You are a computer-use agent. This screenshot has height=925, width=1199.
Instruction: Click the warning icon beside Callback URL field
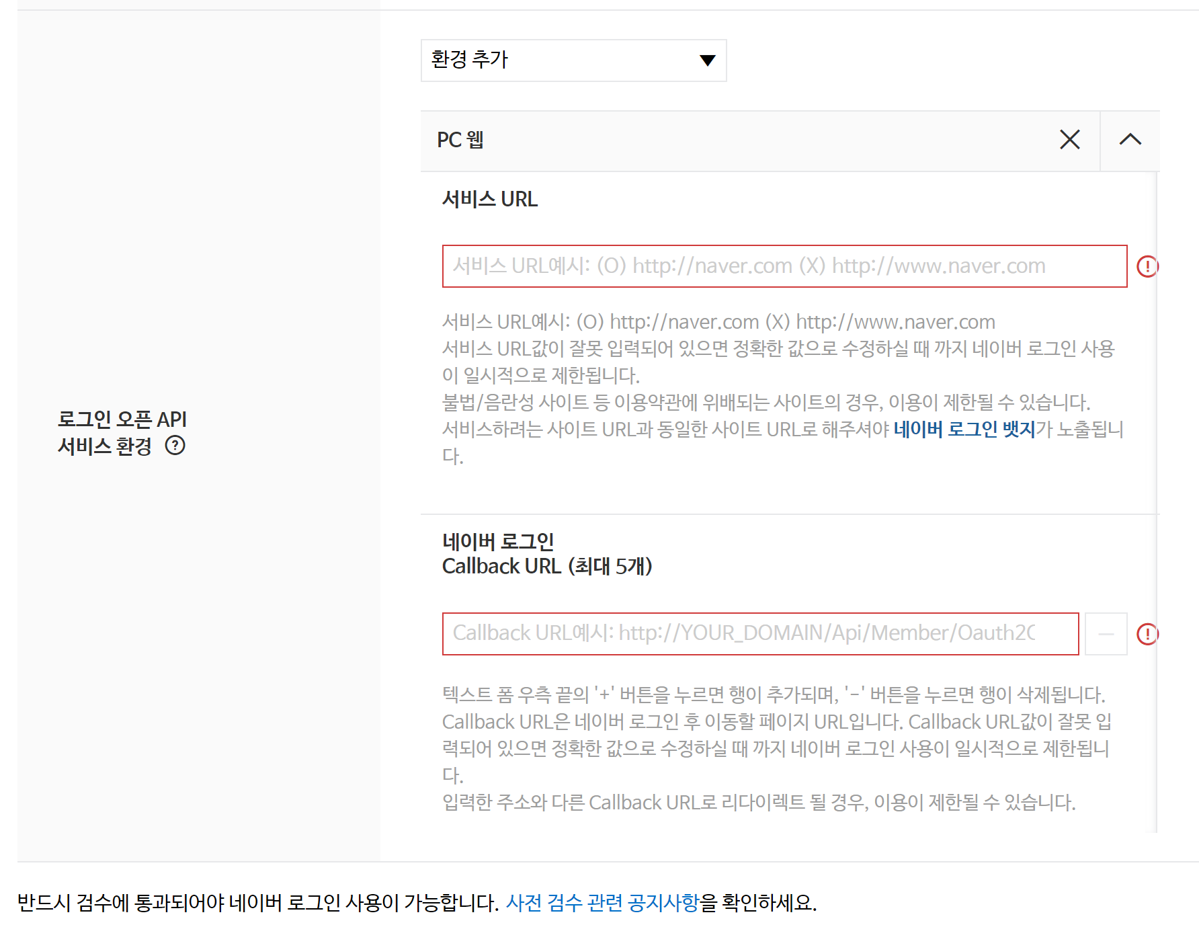[x=1147, y=633]
